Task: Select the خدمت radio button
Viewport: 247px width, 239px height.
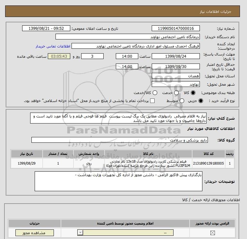Action: point(176,93)
